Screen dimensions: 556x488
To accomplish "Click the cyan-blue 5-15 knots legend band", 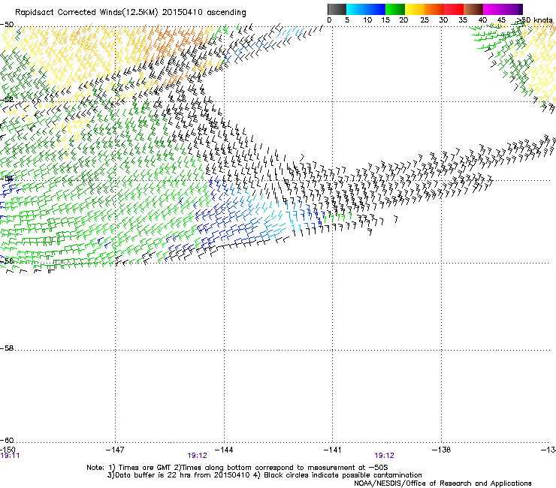I will [366, 9].
